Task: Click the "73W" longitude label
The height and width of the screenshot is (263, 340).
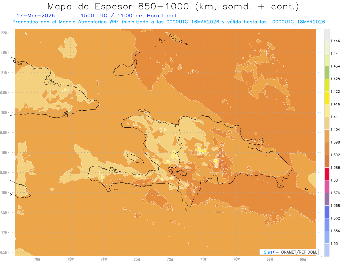Action: (137, 259)
